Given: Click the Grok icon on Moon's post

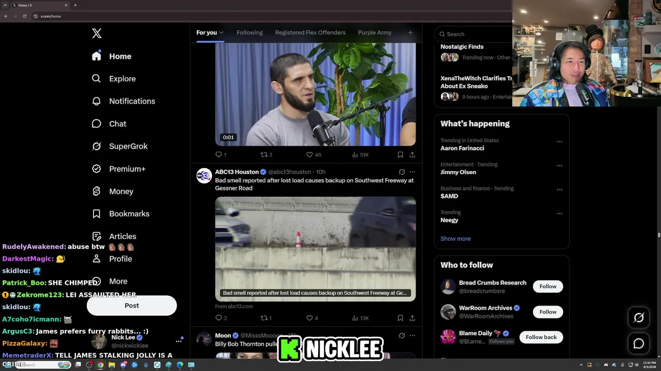Looking at the screenshot, I should [402, 335].
